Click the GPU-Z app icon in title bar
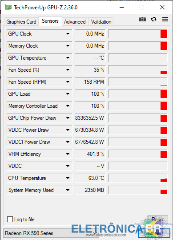Image resolution: width=173 pixels, height=240 pixels. click(x=8, y=7)
